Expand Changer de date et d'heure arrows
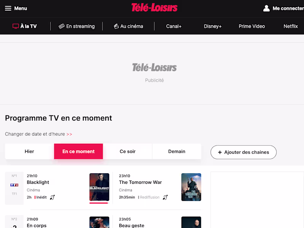Viewport: 304px width, 228px height. point(69,134)
